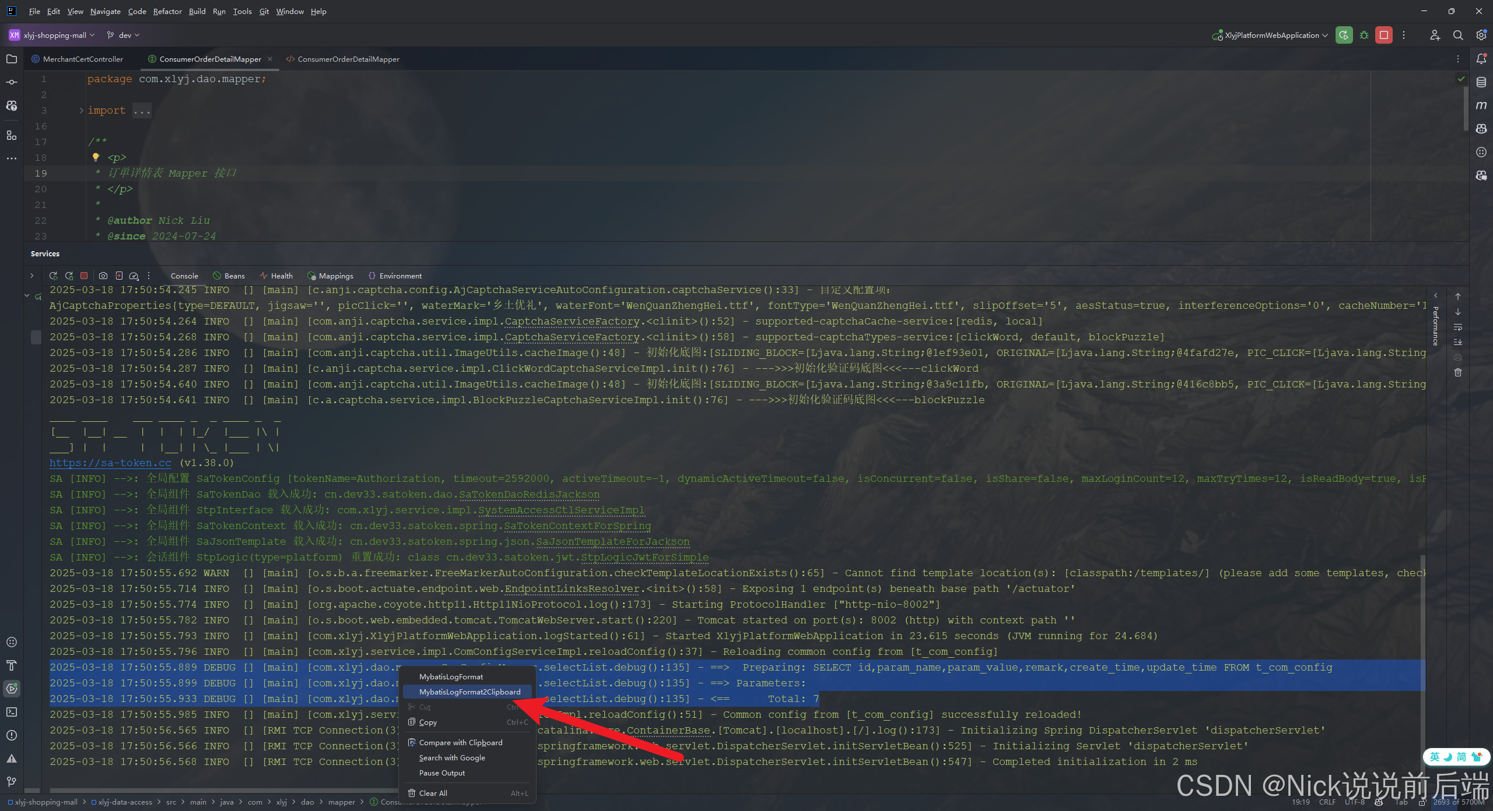
Task: Choose Clear All in context menu
Action: point(433,793)
